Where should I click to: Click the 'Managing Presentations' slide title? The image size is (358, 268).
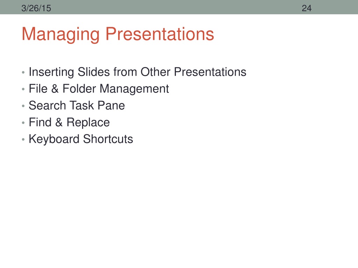click(x=118, y=34)
